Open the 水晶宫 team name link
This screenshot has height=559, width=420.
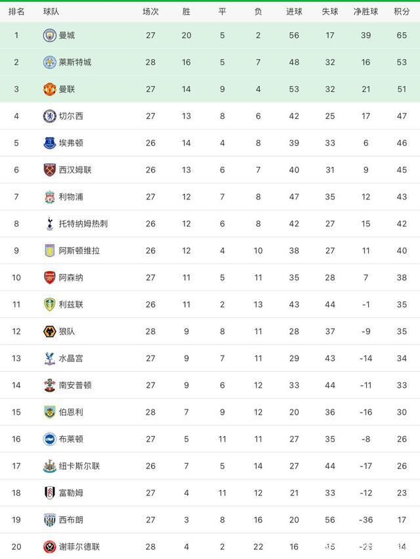(x=71, y=358)
